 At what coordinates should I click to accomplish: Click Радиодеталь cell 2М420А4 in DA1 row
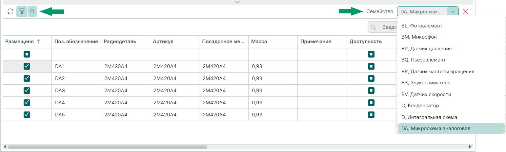point(125,66)
